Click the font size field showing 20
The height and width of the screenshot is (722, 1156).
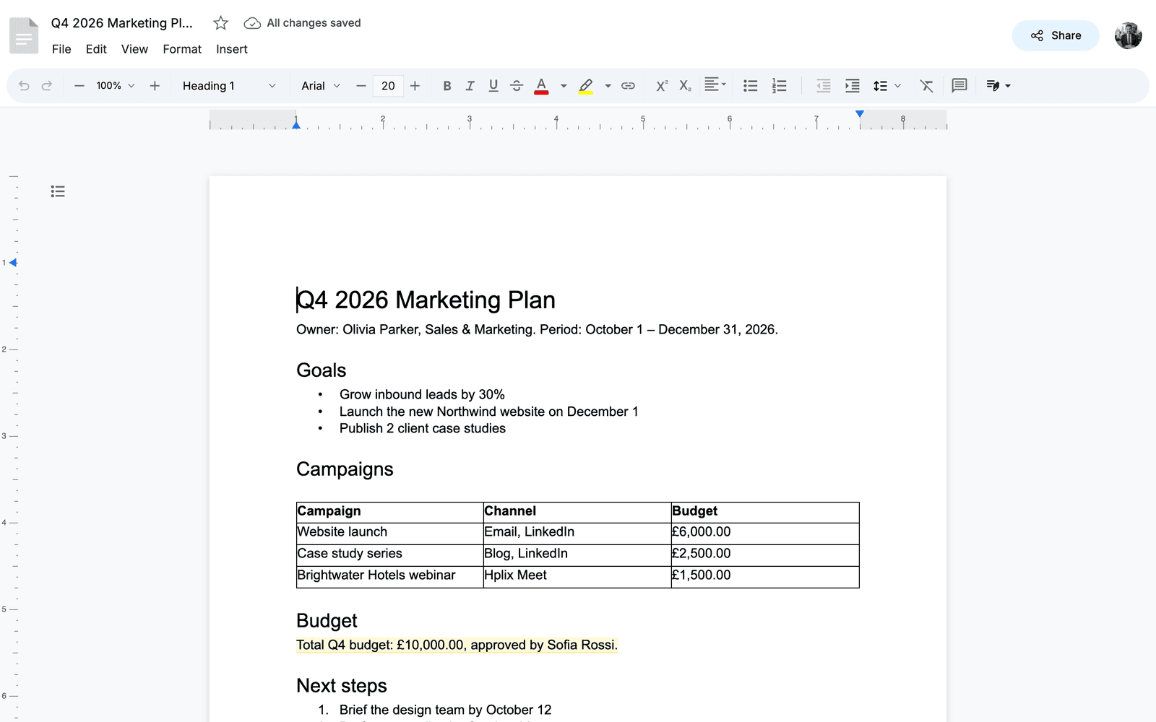point(388,86)
